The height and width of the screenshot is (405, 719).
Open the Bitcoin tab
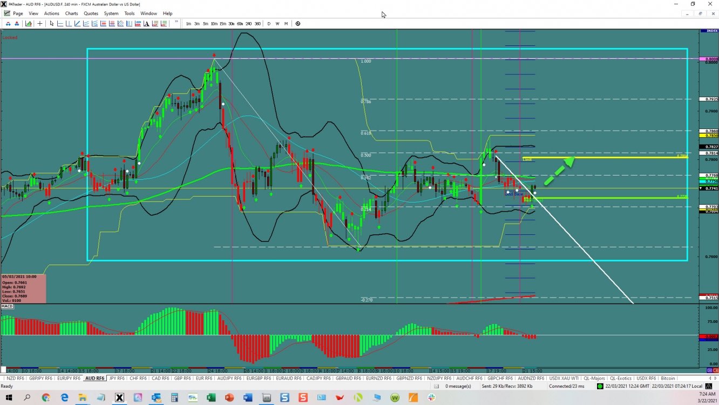[668, 379]
